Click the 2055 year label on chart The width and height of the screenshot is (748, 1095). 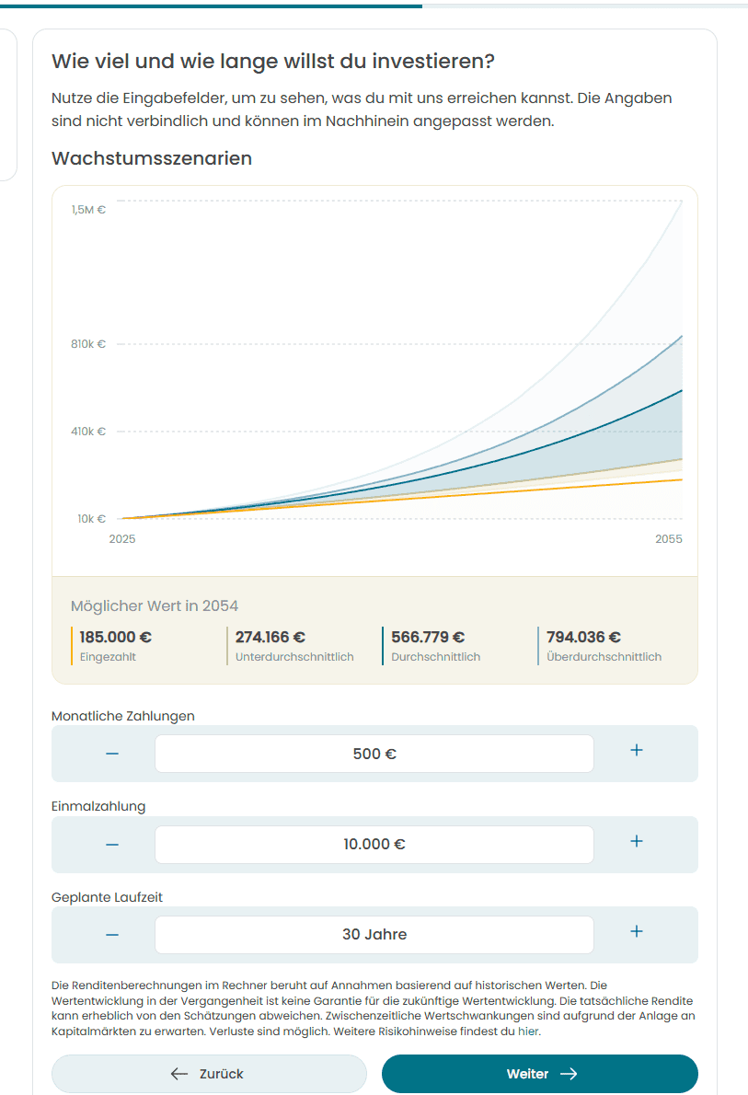point(669,539)
